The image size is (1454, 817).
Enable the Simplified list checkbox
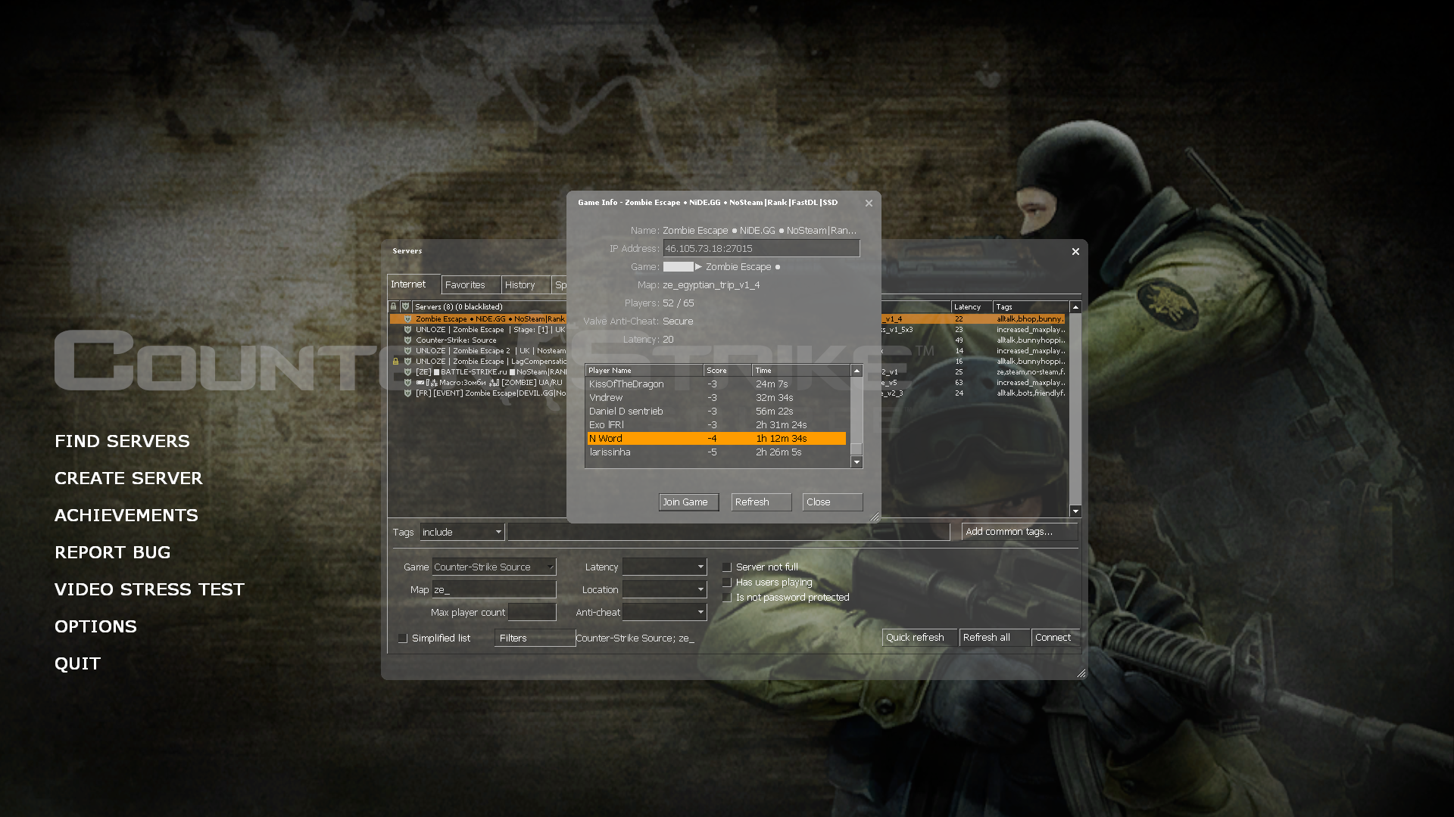click(403, 638)
